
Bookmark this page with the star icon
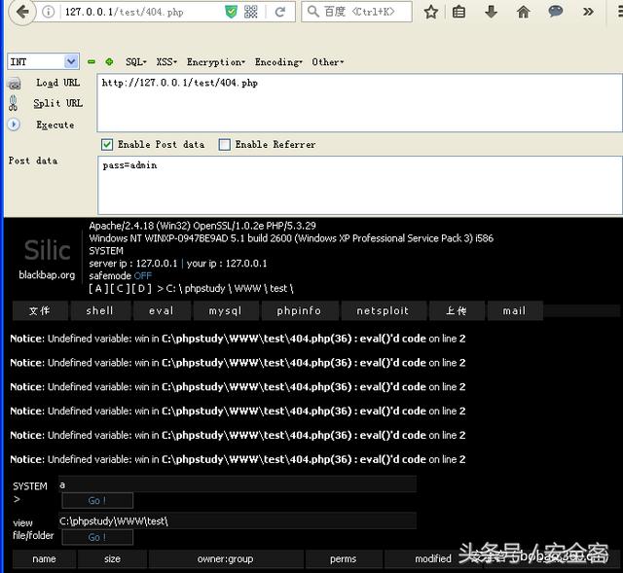coord(430,12)
